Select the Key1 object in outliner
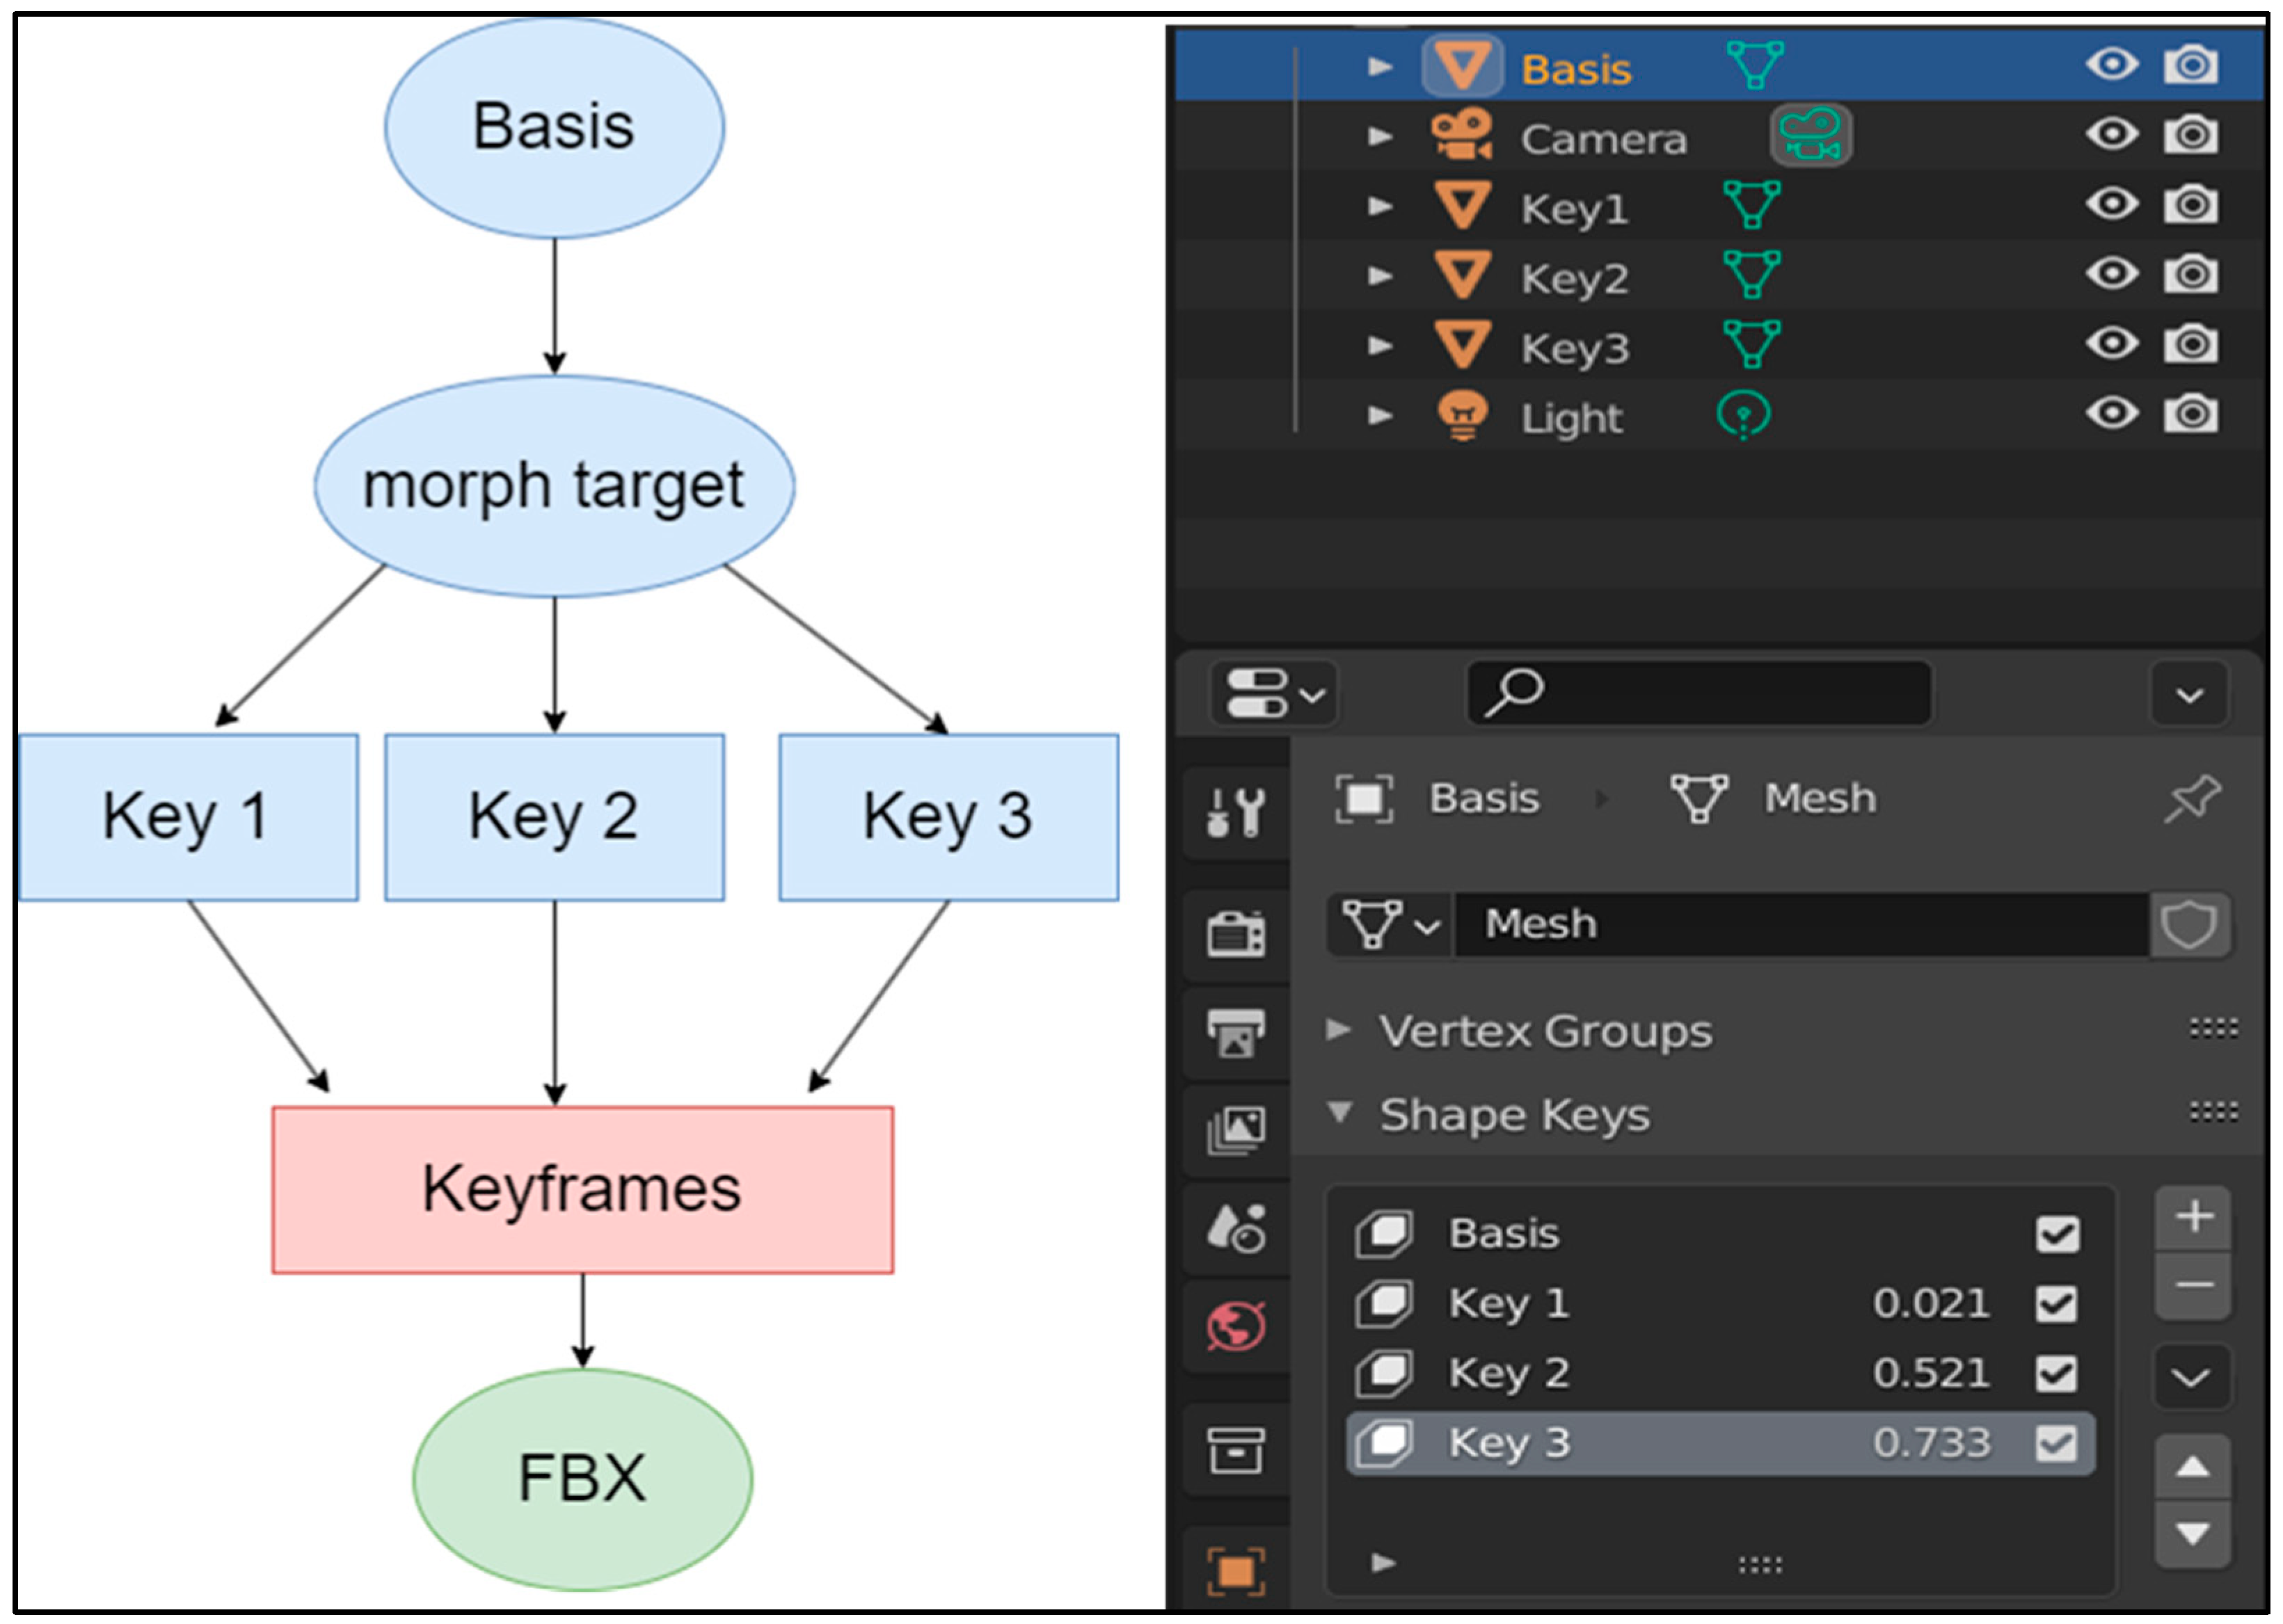2283x1624 pixels. pyautogui.click(x=1574, y=209)
